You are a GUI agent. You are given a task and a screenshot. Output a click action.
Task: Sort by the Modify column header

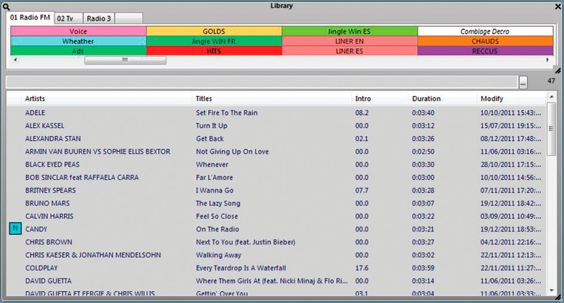pos(492,98)
